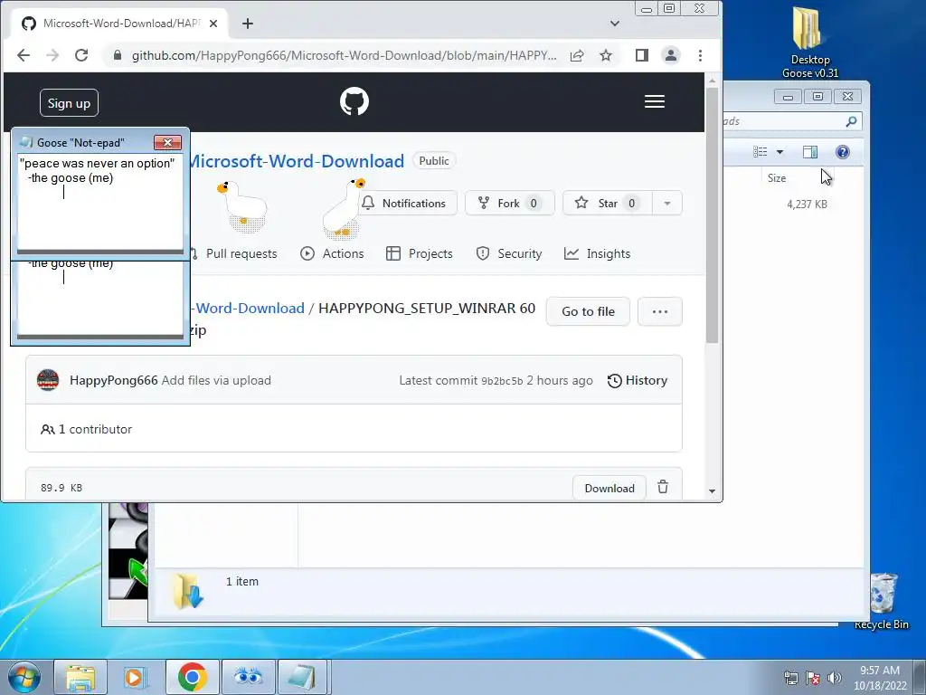This screenshot has height=695, width=926.
Task: Open the Microsoft-Word-Download repository link
Action: 297,161
